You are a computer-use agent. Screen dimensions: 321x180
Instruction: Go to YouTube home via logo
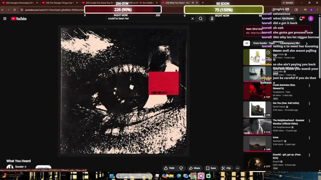[x=19, y=19]
